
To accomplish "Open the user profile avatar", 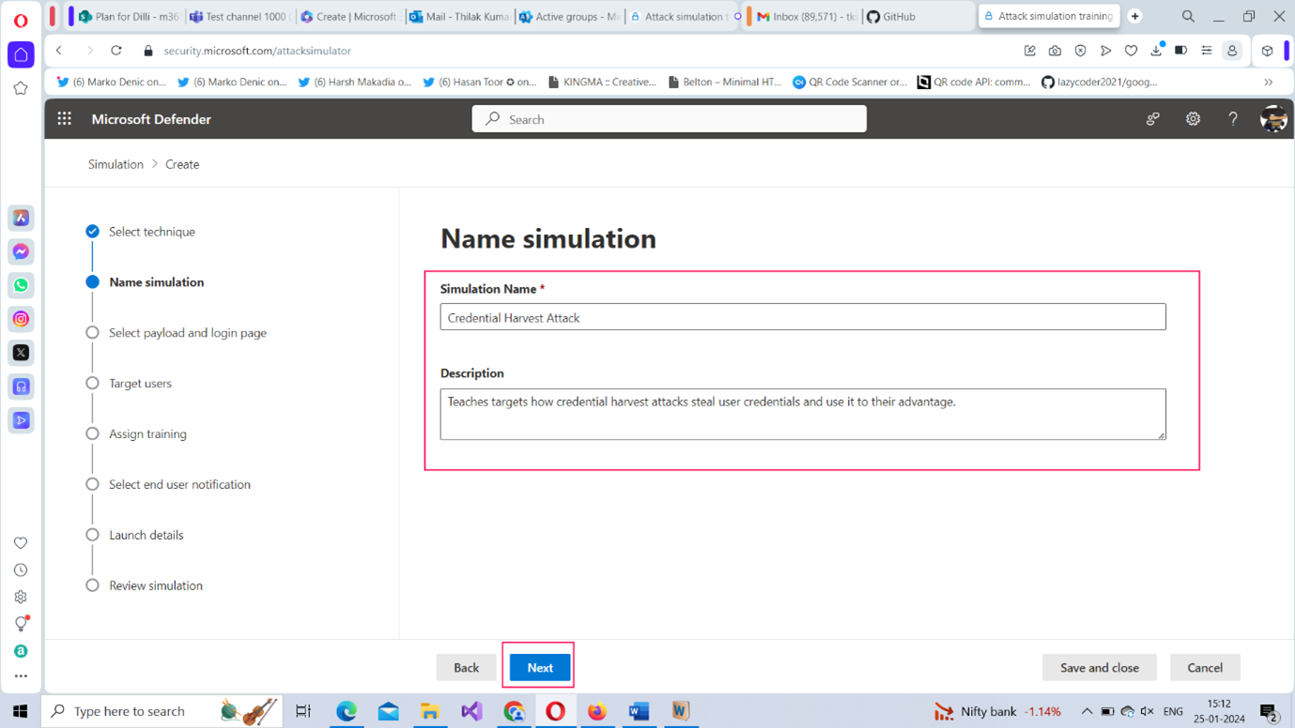I will pyautogui.click(x=1273, y=119).
